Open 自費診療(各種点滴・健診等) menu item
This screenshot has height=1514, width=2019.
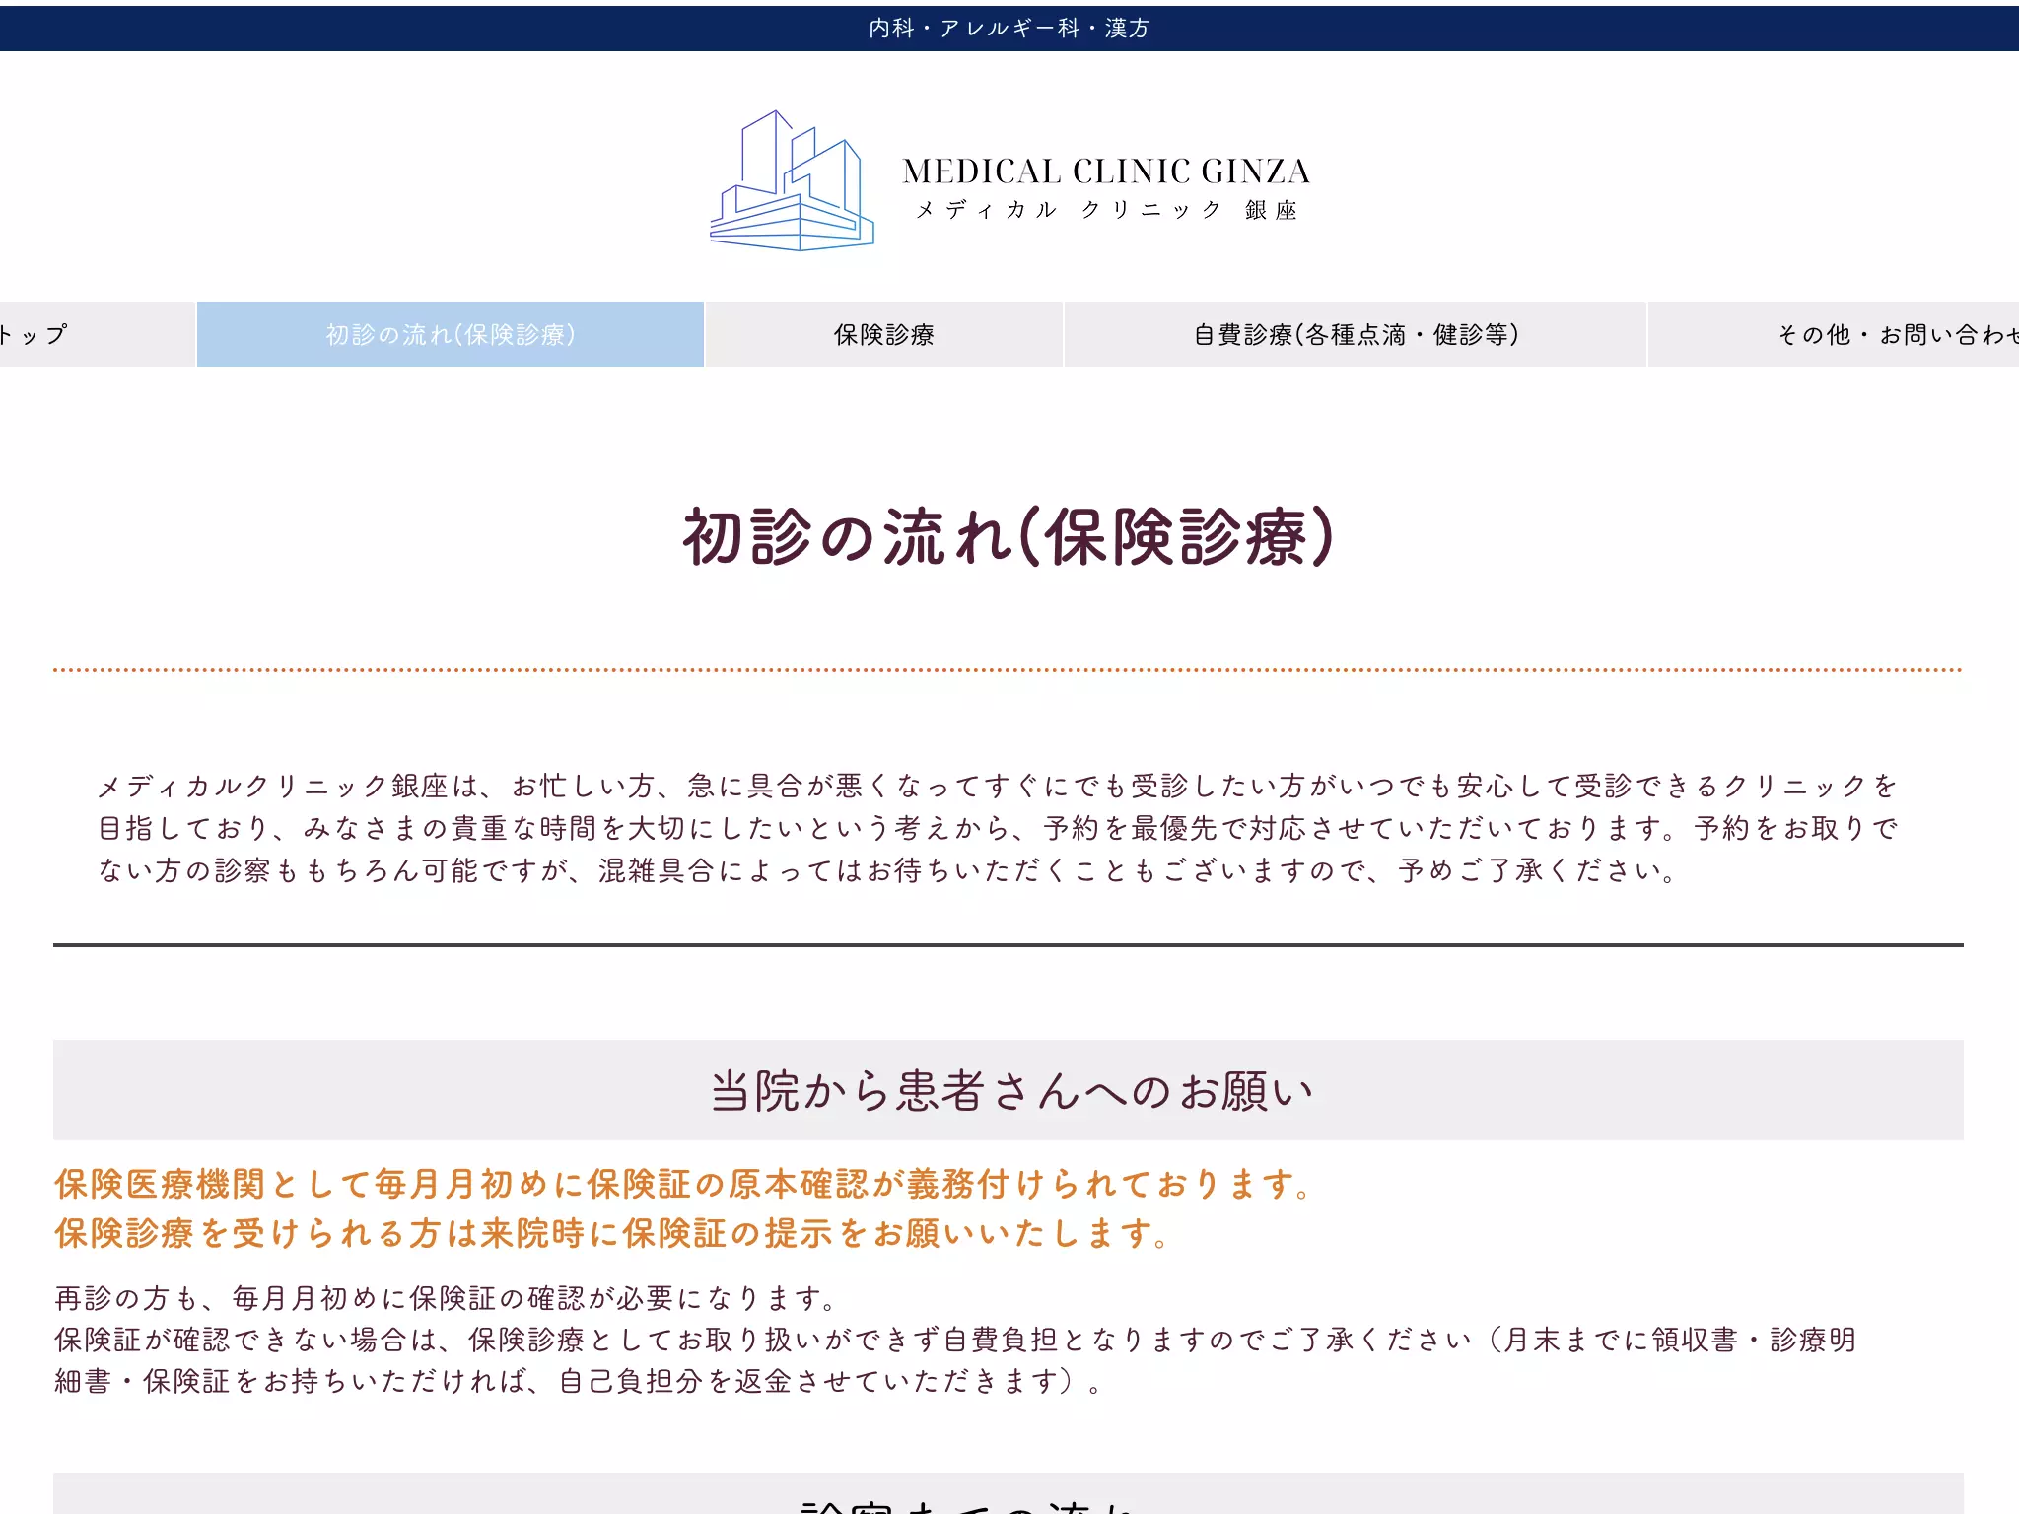pyautogui.click(x=1356, y=334)
